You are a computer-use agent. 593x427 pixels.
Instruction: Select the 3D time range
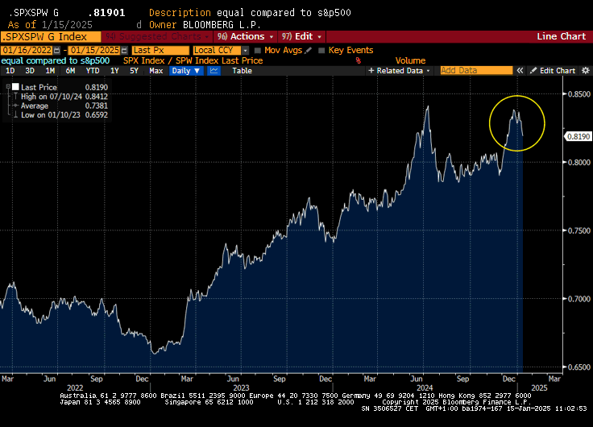click(30, 71)
